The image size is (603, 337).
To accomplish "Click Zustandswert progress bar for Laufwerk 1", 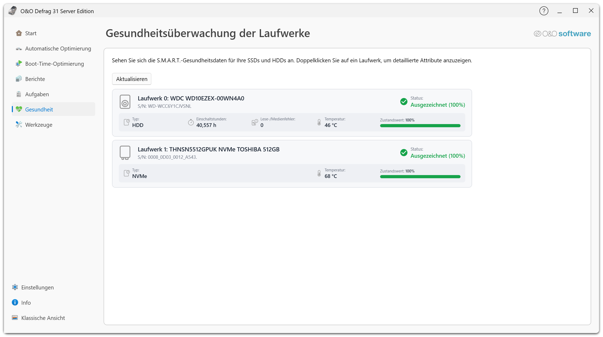I will [420, 177].
